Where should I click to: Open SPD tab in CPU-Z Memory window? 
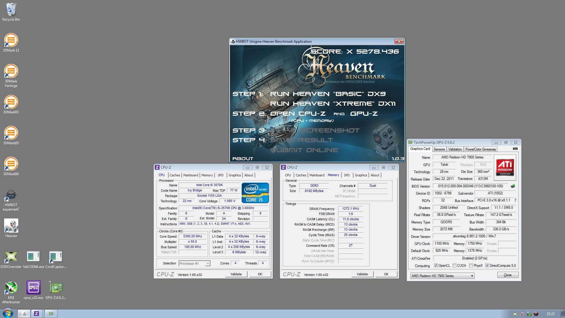(347, 175)
